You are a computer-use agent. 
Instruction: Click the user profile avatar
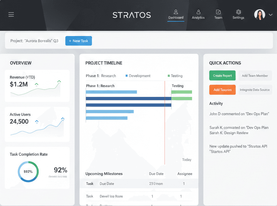coord(259,15)
